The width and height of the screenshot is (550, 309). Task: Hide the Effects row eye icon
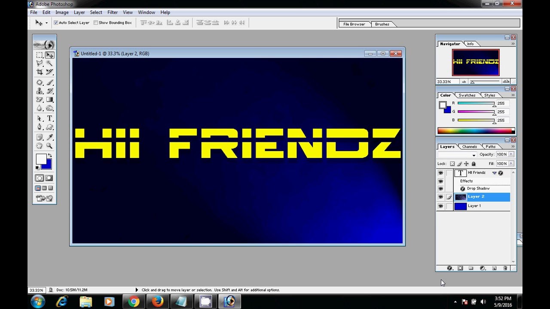coord(440,181)
